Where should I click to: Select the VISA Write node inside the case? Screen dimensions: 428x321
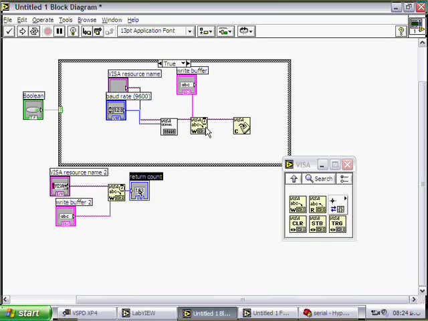pyautogui.click(x=199, y=126)
